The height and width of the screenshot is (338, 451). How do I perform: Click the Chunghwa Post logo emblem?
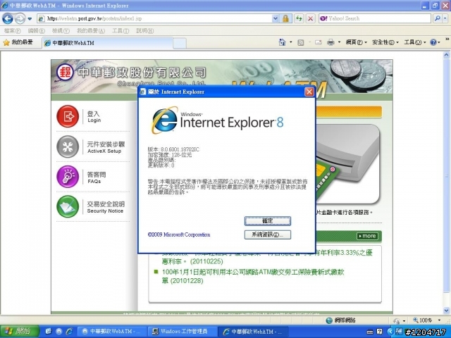point(65,72)
